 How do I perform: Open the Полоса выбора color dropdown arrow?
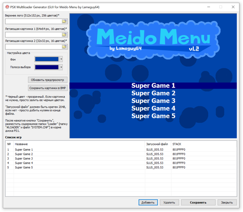(61, 67)
